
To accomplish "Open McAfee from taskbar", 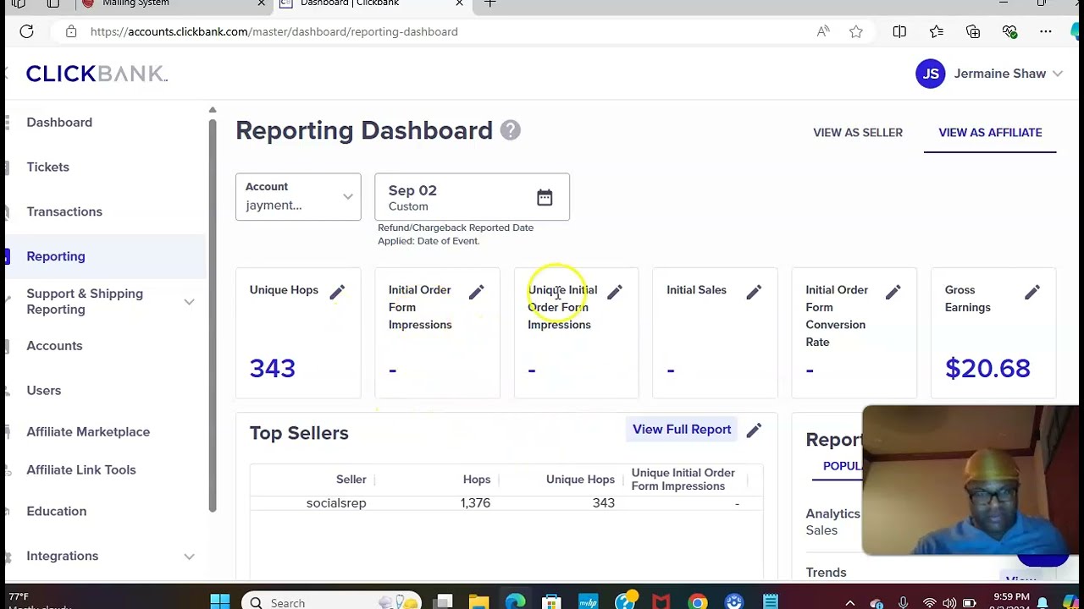I will [x=661, y=601].
